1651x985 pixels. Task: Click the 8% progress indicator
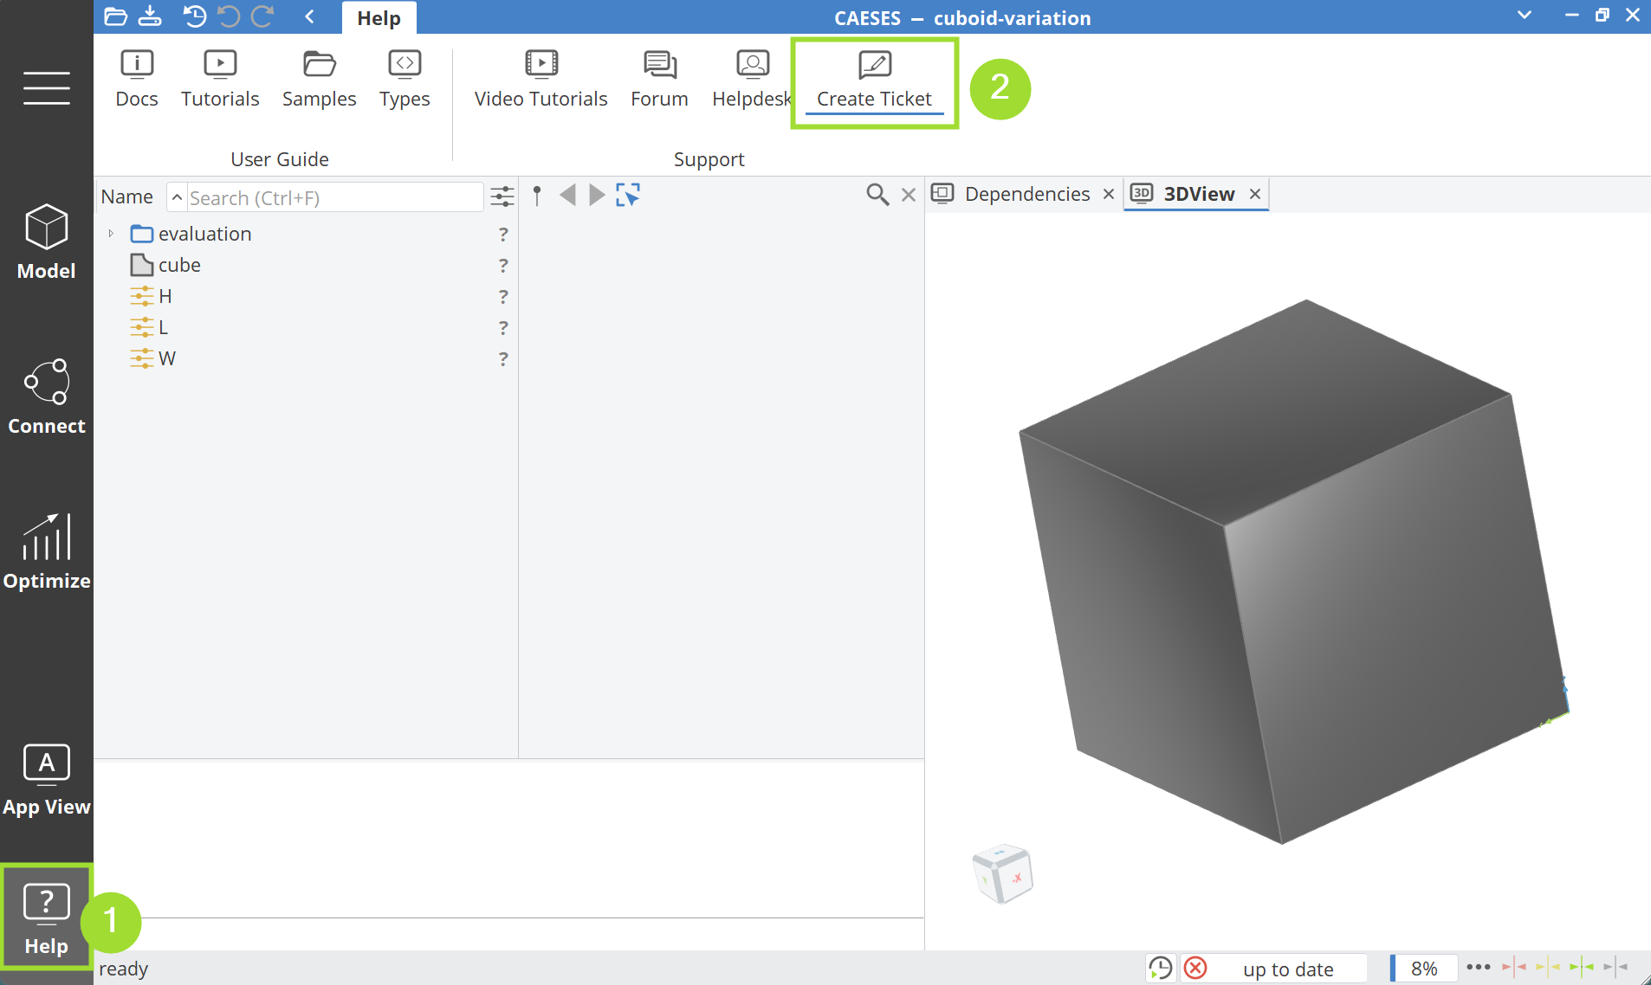point(1423,969)
